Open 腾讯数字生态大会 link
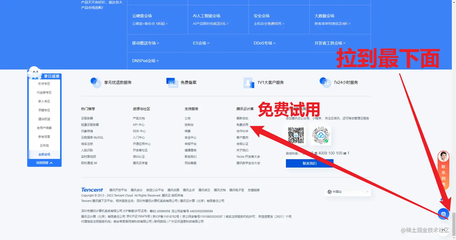The image size is (456, 240). click(x=248, y=163)
